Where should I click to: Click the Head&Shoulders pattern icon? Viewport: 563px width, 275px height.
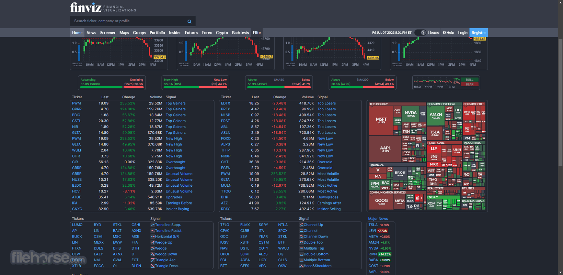301,266
